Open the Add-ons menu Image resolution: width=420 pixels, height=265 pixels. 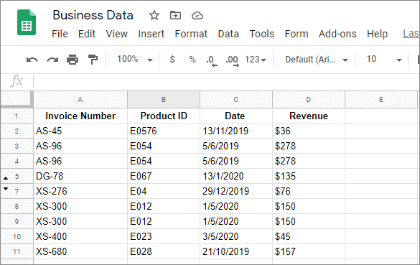pyautogui.click(x=337, y=34)
